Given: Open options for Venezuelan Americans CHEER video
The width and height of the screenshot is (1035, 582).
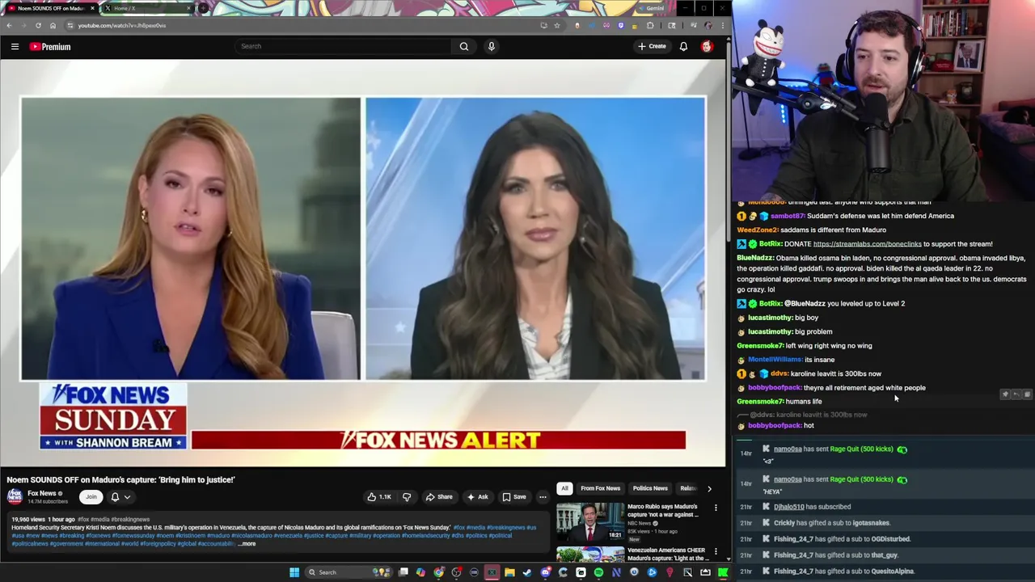Looking at the screenshot, I should click(x=716, y=552).
